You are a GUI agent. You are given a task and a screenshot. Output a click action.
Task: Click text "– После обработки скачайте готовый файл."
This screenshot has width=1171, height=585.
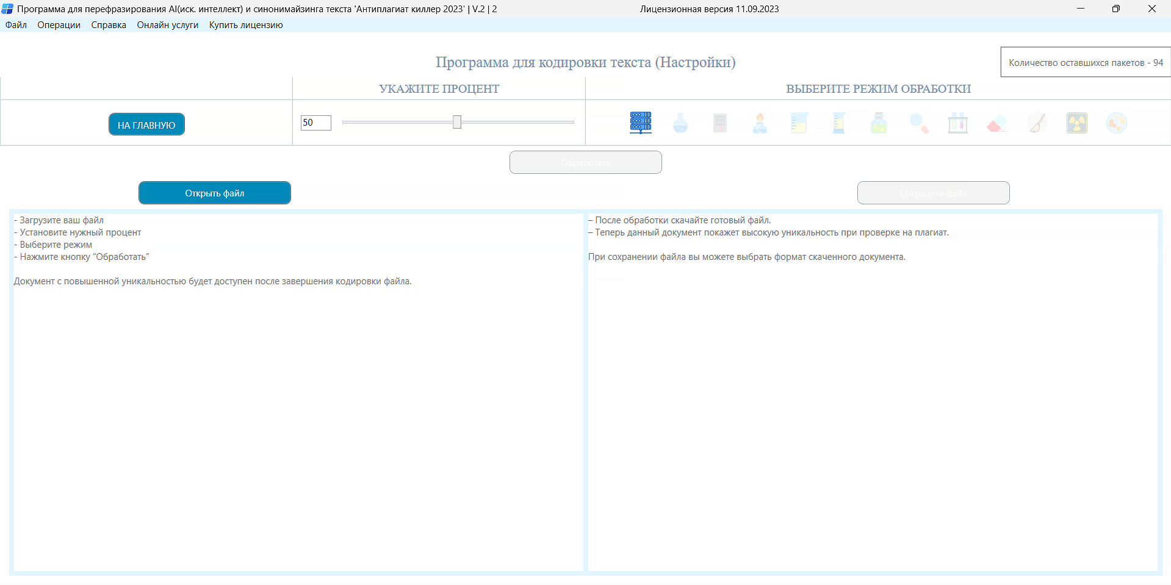pyautogui.click(x=680, y=220)
